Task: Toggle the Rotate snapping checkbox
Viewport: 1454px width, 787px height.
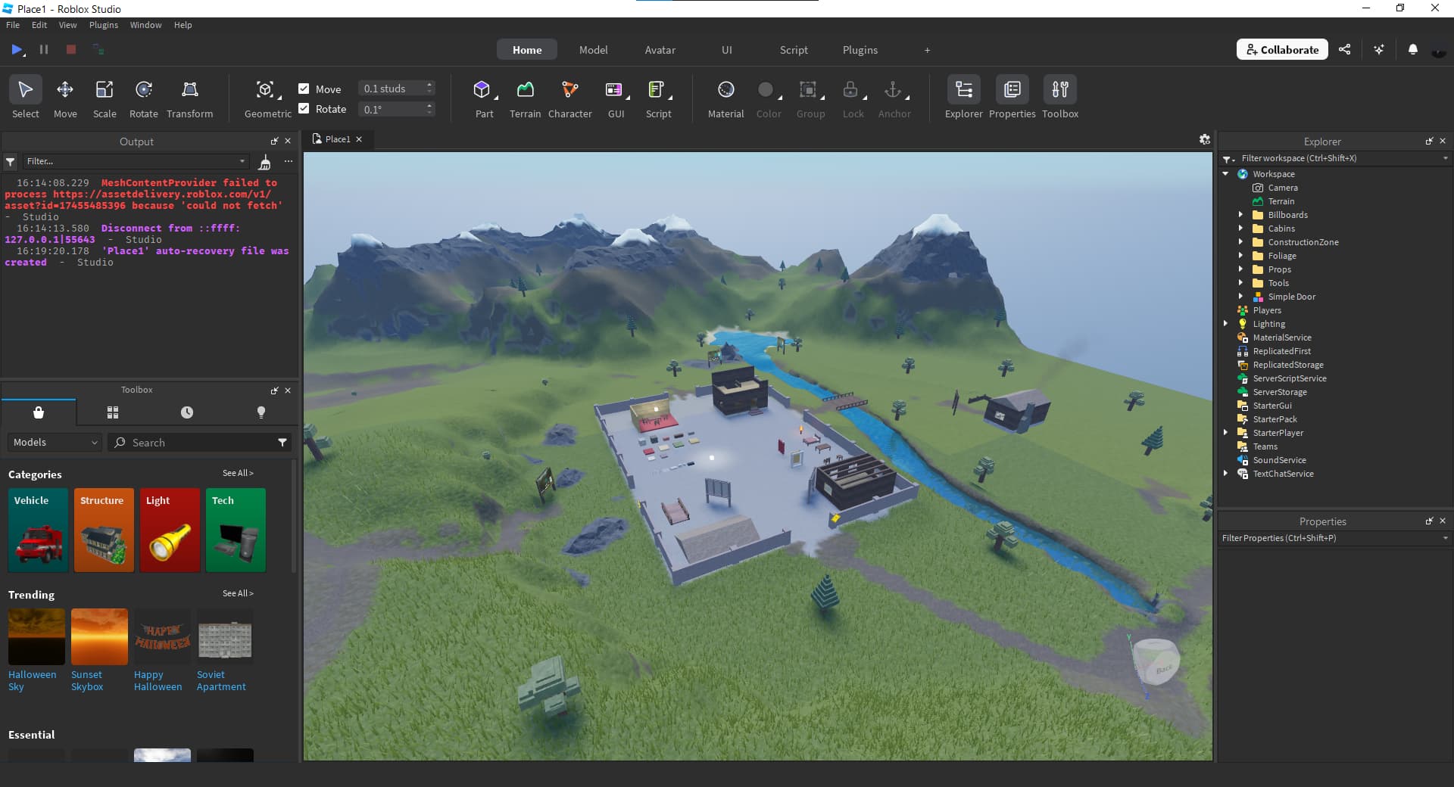Action: tap(304, 108)
